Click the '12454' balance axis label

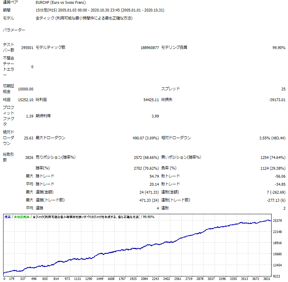pos(277,265)
